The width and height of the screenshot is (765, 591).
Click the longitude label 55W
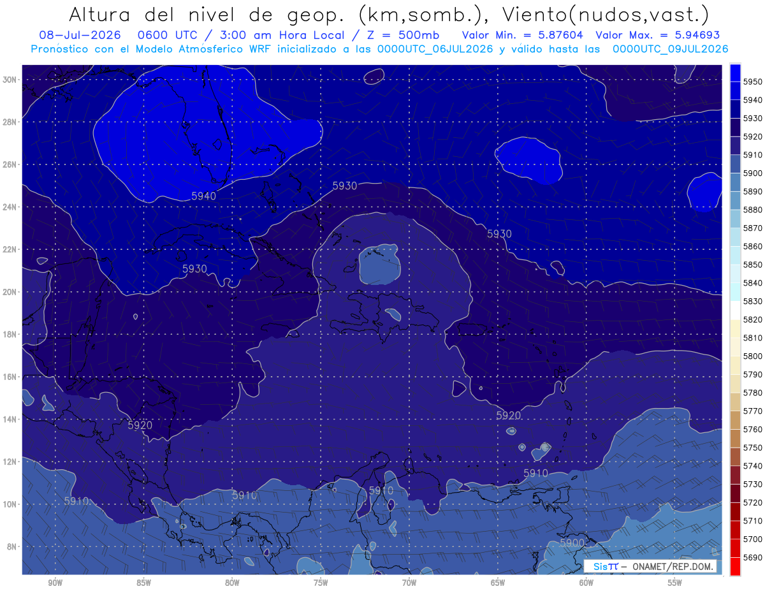pos(675,583)
